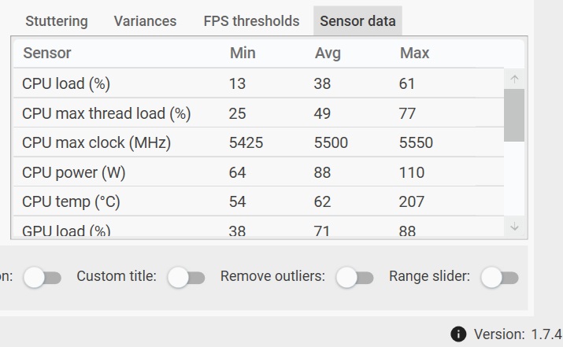Select the CPU max clock (MHz) row

point(258,142)
